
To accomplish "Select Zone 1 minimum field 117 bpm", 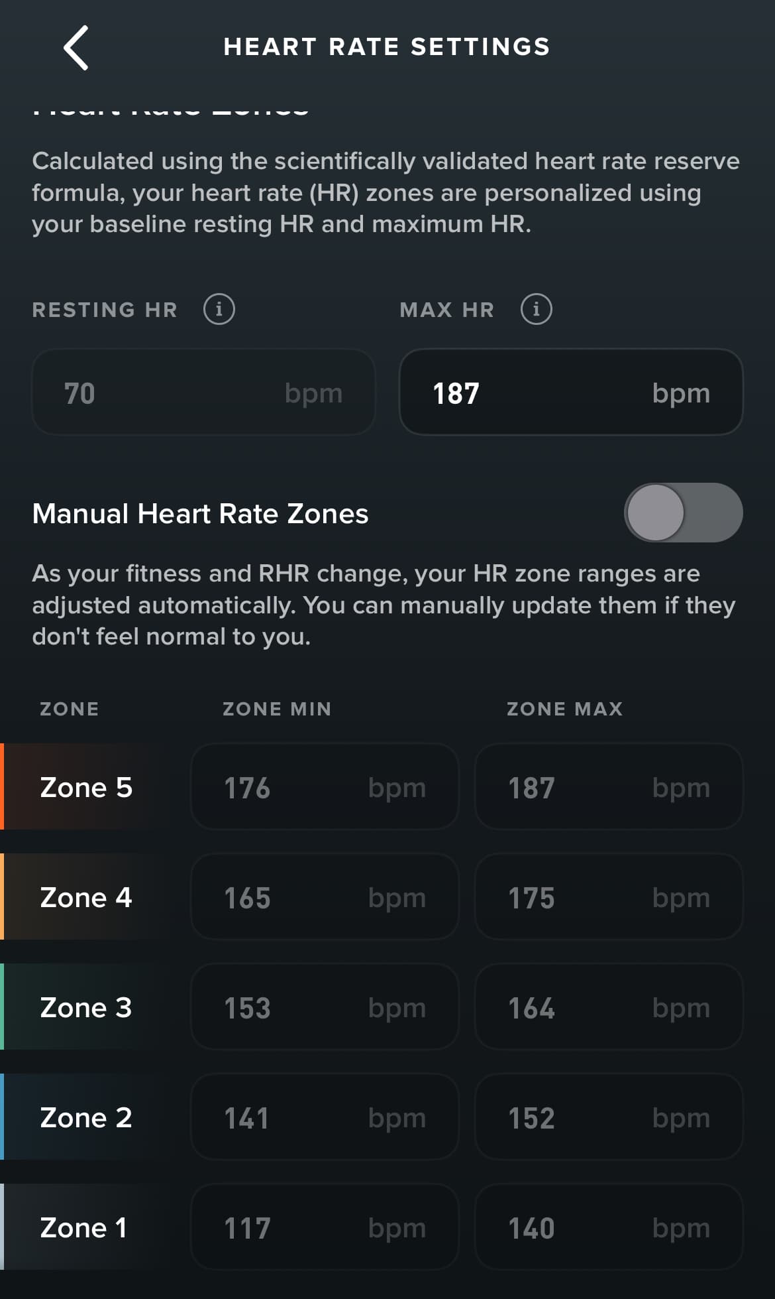I will 325,1227.
